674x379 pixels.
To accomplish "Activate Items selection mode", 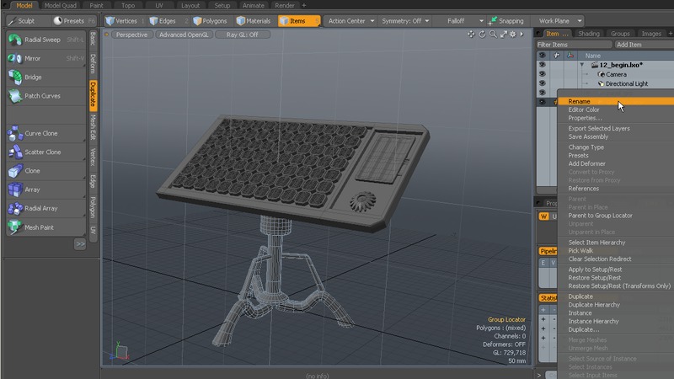I will pos(298,20).
